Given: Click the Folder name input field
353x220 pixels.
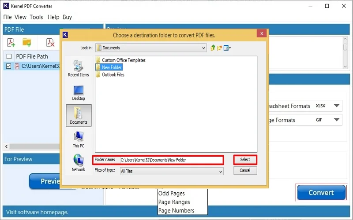Looking at the screenshot, I should pyautogui.click(x=171, y=160).
